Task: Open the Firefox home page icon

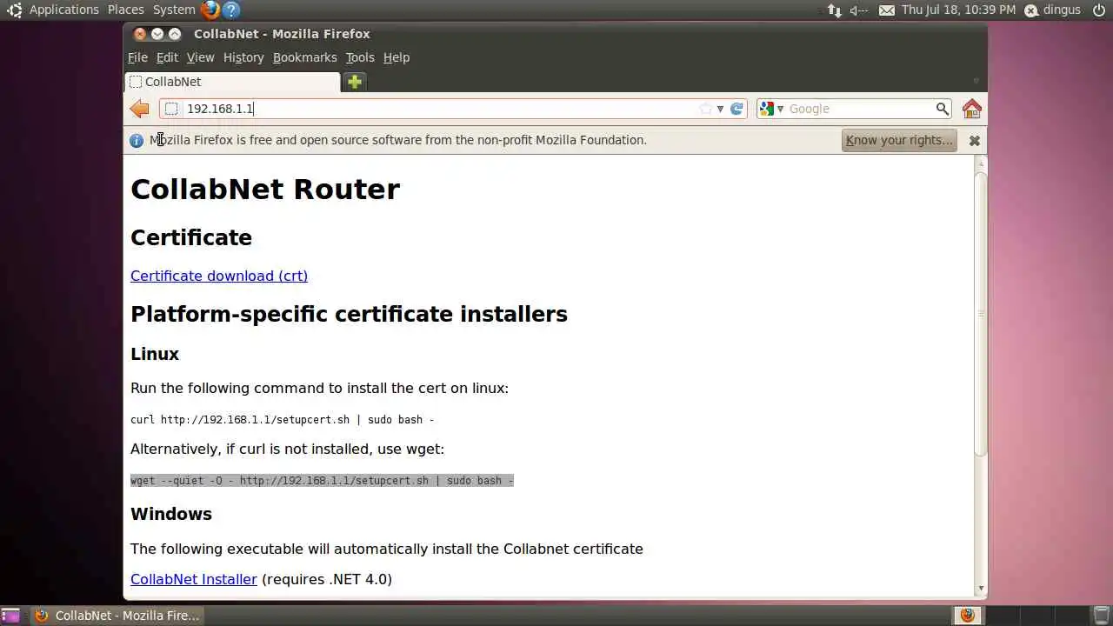Action: [972, 109]
